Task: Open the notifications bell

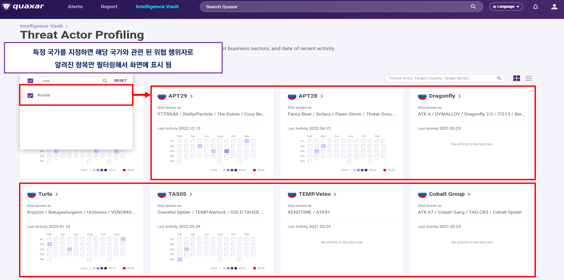Action: click(x=535, y=7)
